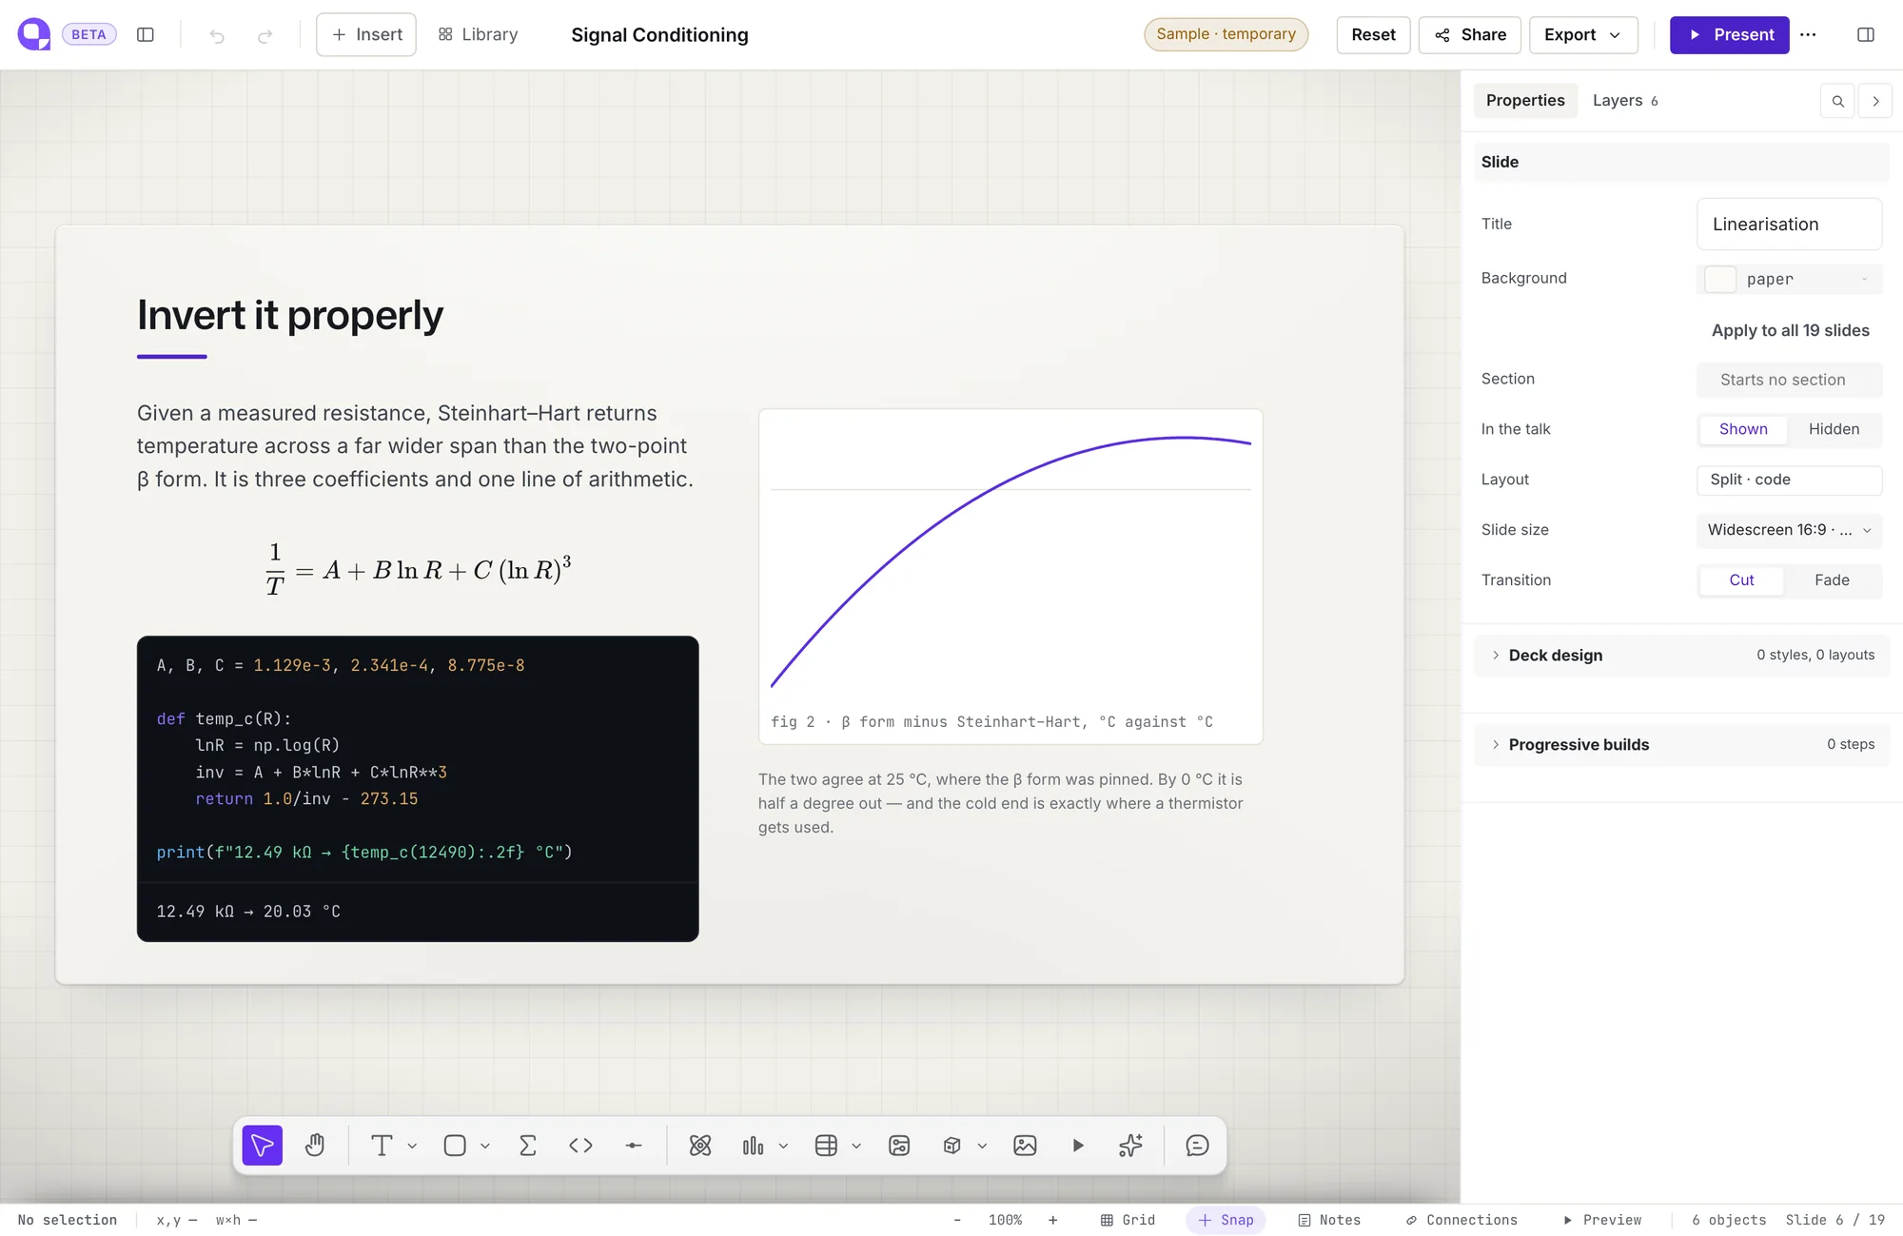Select the play media tool
Screen dimensions: 1903x1236
[1078, 1146]
